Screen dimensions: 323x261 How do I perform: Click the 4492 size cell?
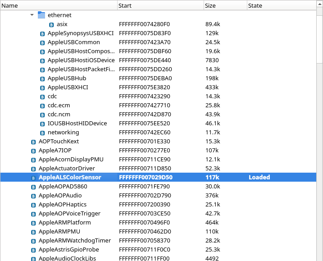click(212, 258)
